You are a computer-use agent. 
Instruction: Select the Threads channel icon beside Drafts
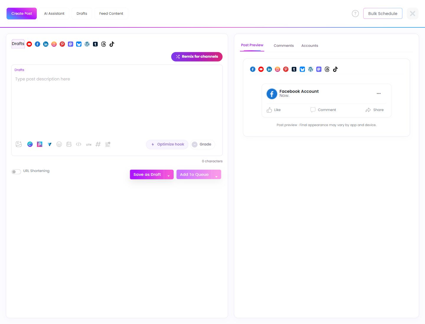tap(104, 44)
